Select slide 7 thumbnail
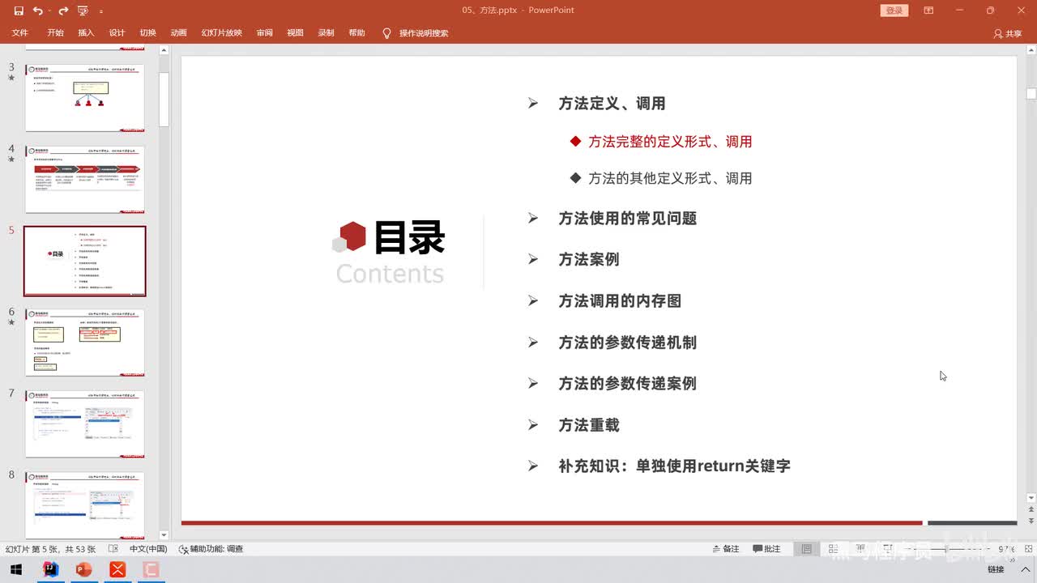Viewport: 1037px width, 583px height. (85, 424)
